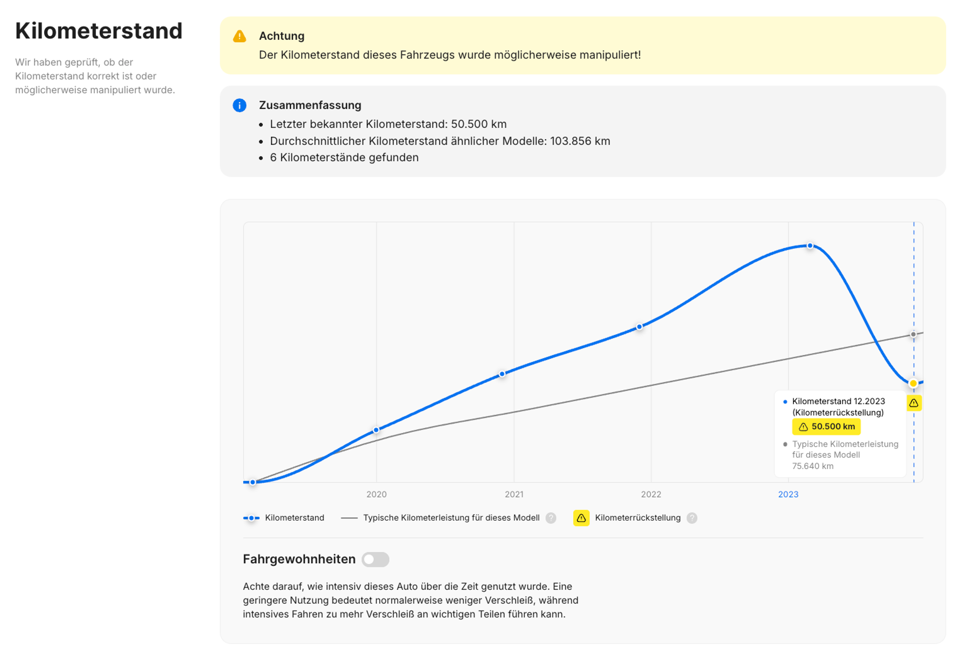Select the data point near 2021 gridline
963x657 pixels.
[502, 374]
